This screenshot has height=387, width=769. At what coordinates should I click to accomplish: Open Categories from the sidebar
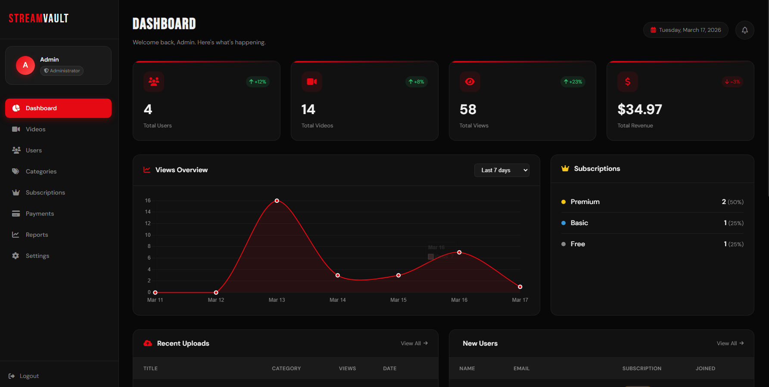tap(41, 171)
